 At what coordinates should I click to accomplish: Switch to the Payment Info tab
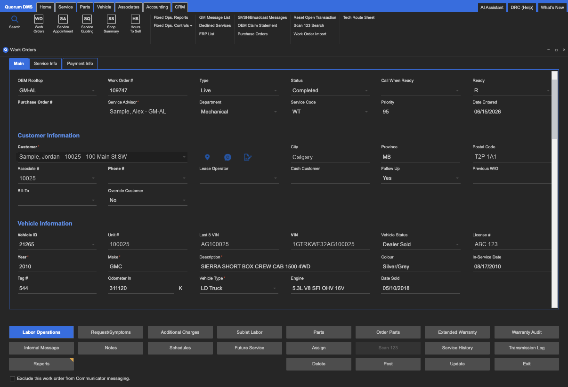80,64
